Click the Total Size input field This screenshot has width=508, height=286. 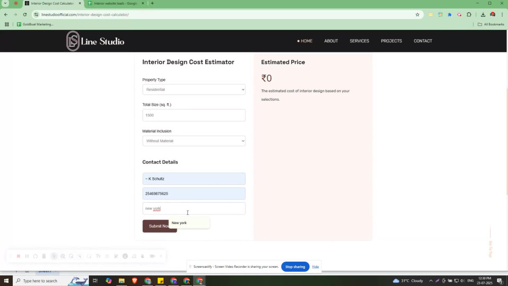(x=194, y=115)
